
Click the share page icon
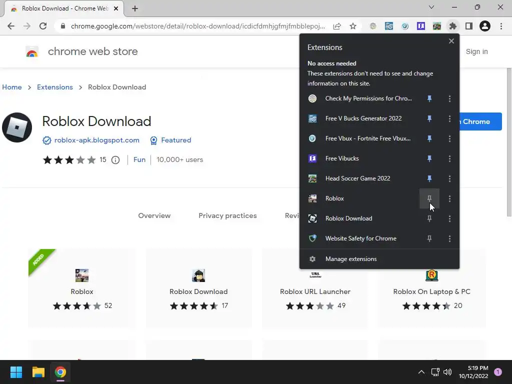click(337, 26)
